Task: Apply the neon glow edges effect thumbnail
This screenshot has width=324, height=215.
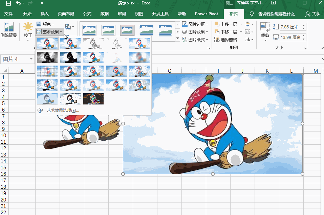Action: 93,99
